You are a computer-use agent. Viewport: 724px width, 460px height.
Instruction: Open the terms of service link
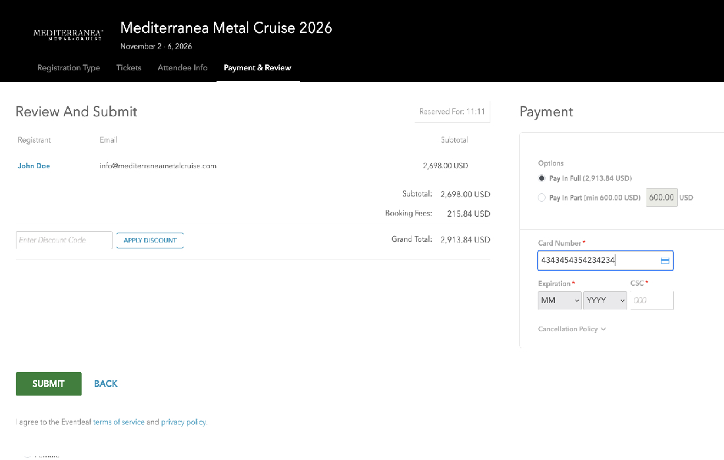[118, 422]
